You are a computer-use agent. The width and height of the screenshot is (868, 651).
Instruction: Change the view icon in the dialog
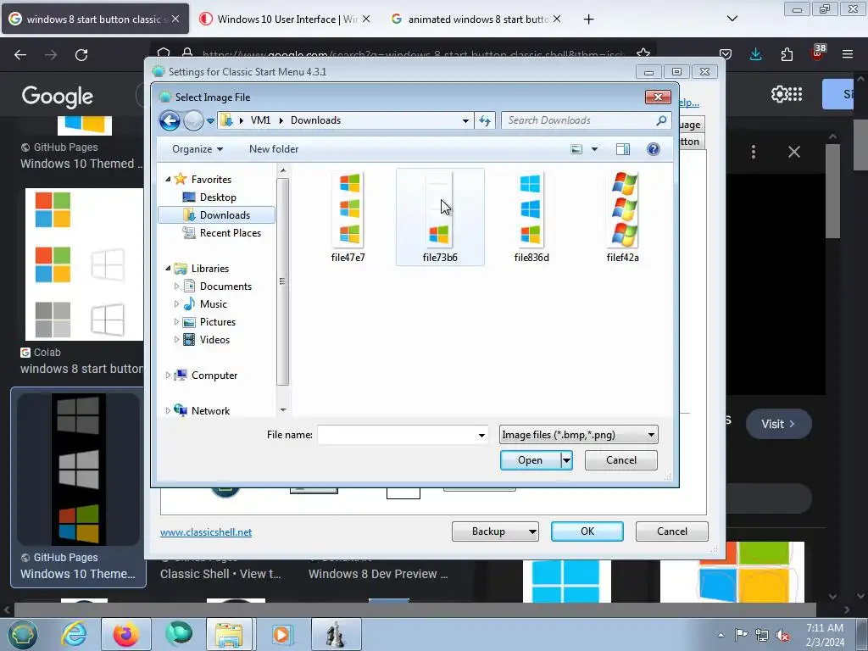[576, 149]
